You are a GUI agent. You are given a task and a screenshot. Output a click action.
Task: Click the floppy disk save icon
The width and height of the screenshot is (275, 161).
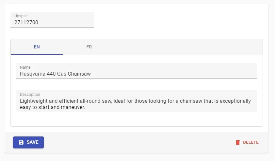(21, 142)
